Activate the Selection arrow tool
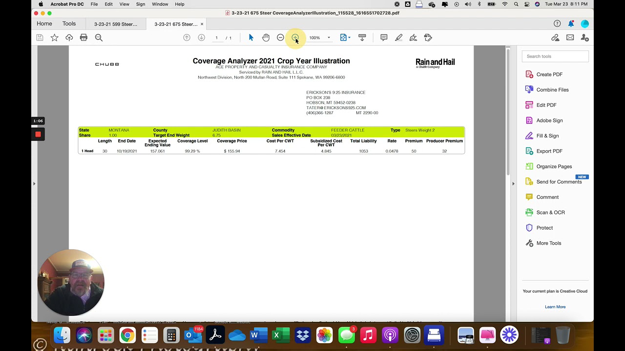 click(251, 38)
